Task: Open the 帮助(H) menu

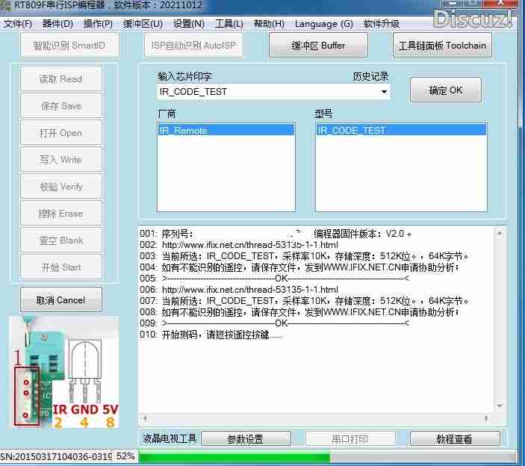Action: click(269, 24)
